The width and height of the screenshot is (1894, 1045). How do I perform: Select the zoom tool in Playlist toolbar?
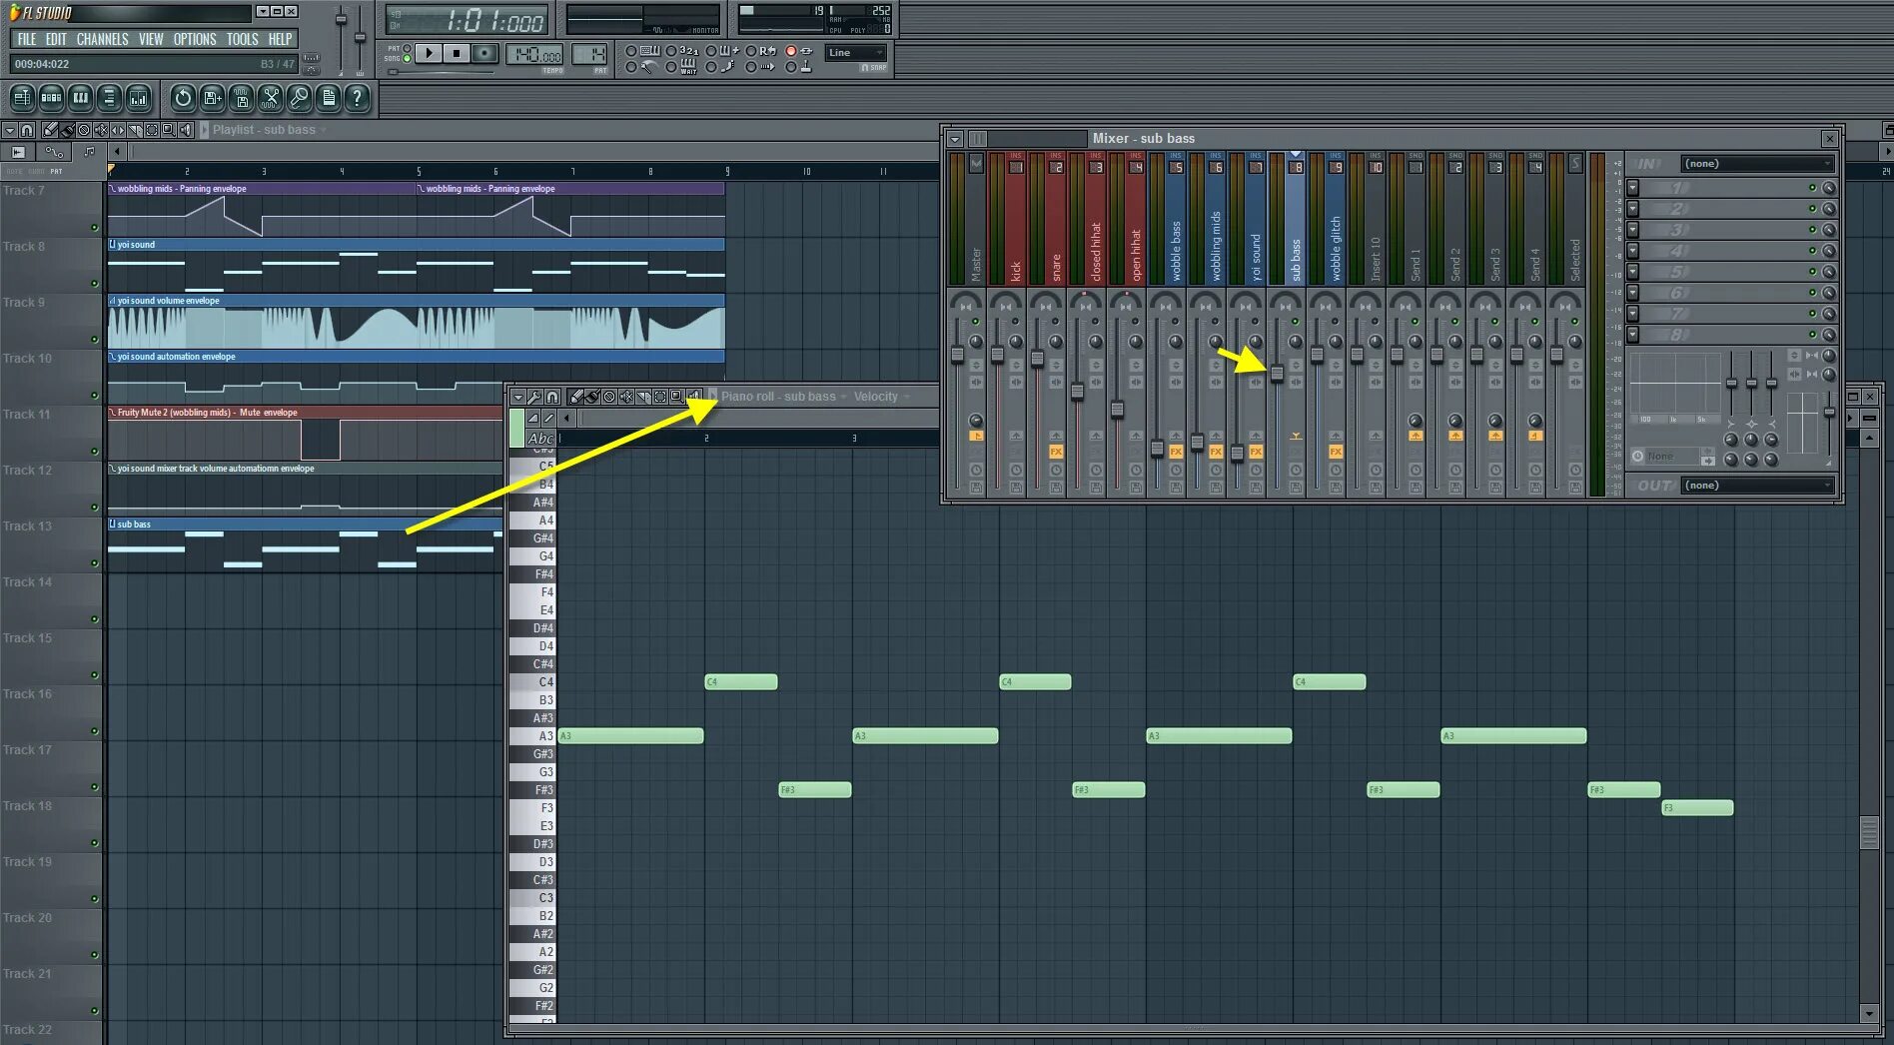pyautogui.click(x=169, y=130)
